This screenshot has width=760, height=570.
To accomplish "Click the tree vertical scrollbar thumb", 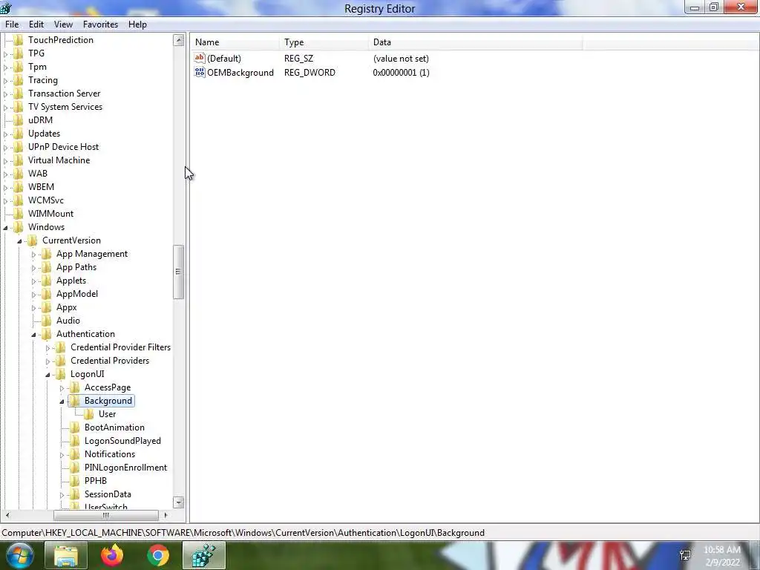I will coord(178,272).
